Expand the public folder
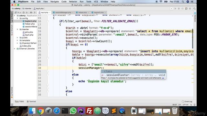This screenshot has height=116, width=207. point(17,38)
